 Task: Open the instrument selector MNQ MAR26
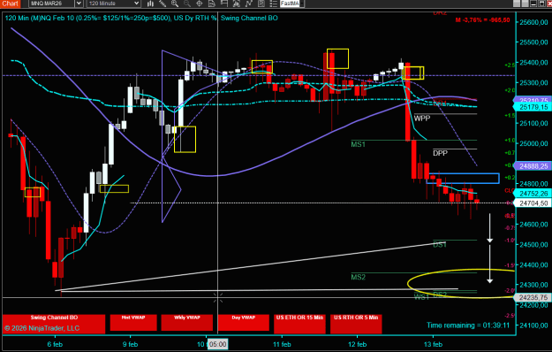pyautogui.click(x=52, y=4)
